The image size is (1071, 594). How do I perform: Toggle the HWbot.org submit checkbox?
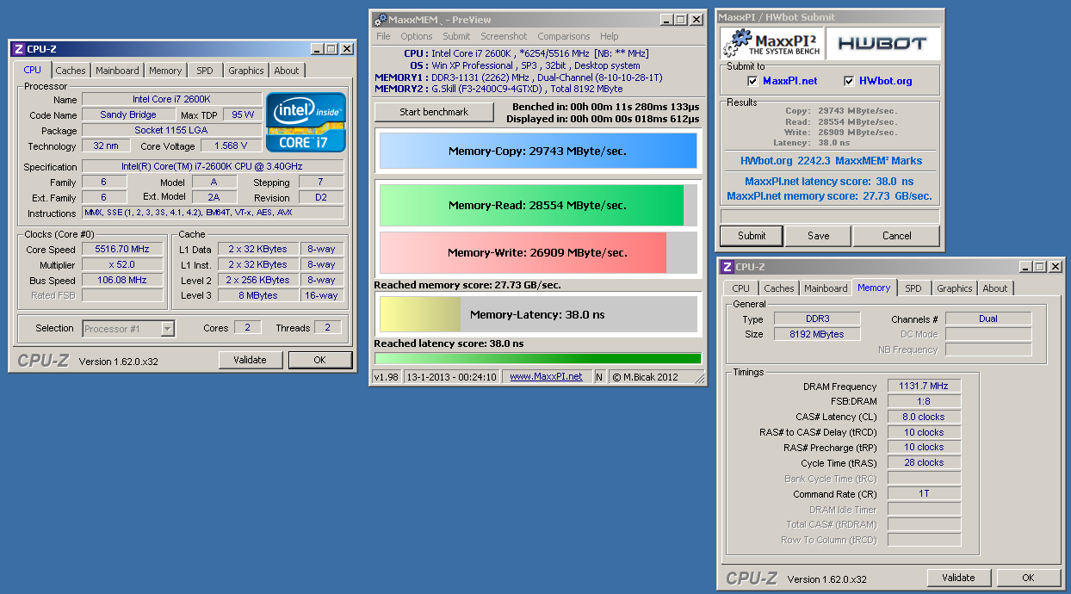pos(851,81)
